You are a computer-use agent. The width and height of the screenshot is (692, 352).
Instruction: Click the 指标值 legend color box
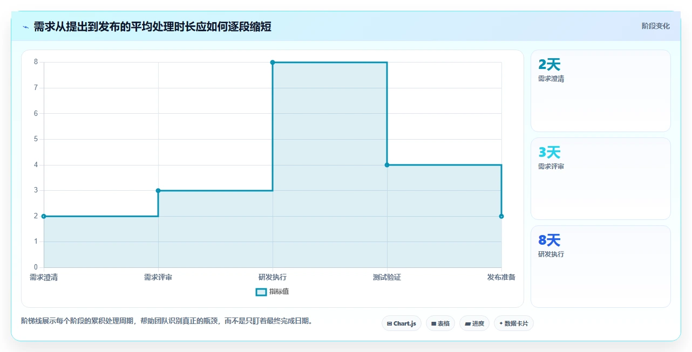261,292
